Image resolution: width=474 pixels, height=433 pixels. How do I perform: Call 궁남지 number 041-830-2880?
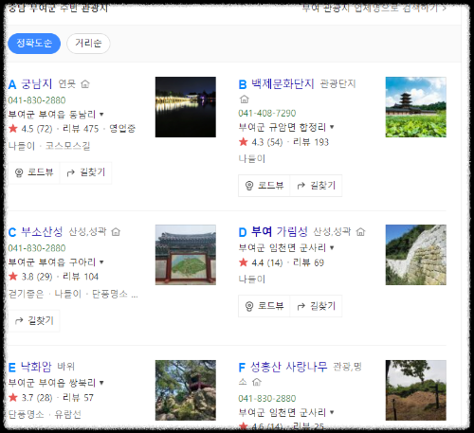coord(37,100)
